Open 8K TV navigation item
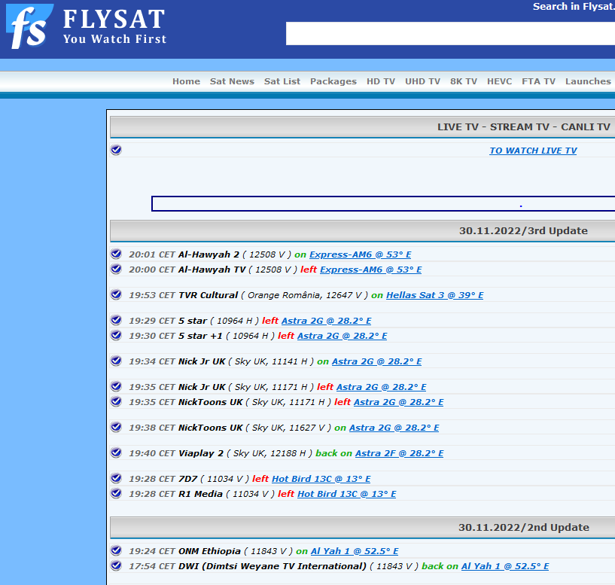 point(463,81)
